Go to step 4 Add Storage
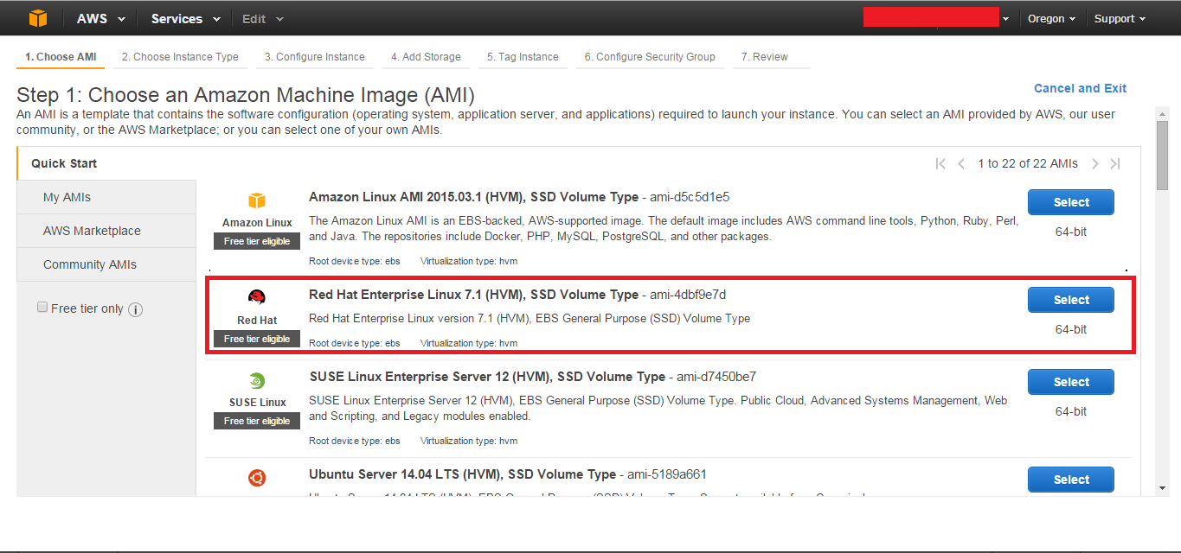The width and height of the screenshot is (1181, 553). (426, 57)
